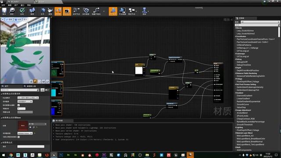Select UVBrickPatterns in the palette

click(244, 45)
